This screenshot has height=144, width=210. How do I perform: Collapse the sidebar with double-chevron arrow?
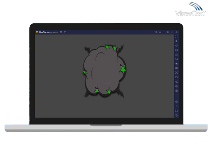coord(177,32)
